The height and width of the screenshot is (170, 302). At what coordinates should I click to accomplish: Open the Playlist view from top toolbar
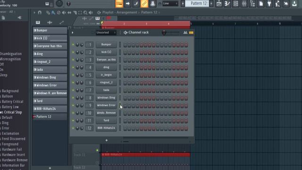click(219, 3)
